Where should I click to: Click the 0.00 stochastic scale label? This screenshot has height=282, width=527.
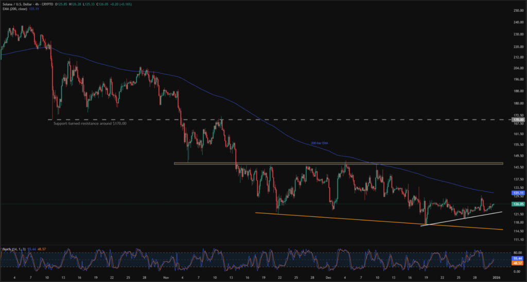517,271
